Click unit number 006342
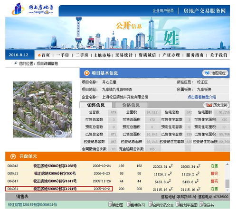This screenshot has width=237, height=209. pos(13,166)
